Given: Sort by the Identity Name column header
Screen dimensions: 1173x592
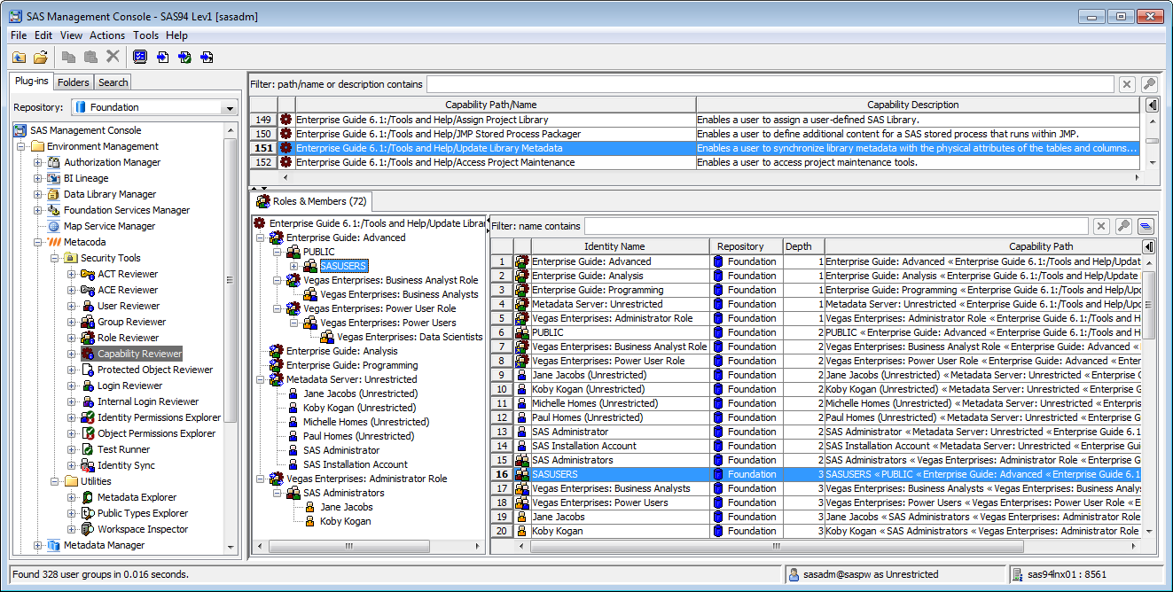Looking at the screenshot, I should pyautogui.click(x=614, y=246).
